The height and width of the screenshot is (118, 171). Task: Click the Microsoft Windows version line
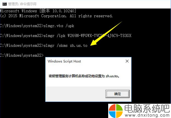[38, 11]
